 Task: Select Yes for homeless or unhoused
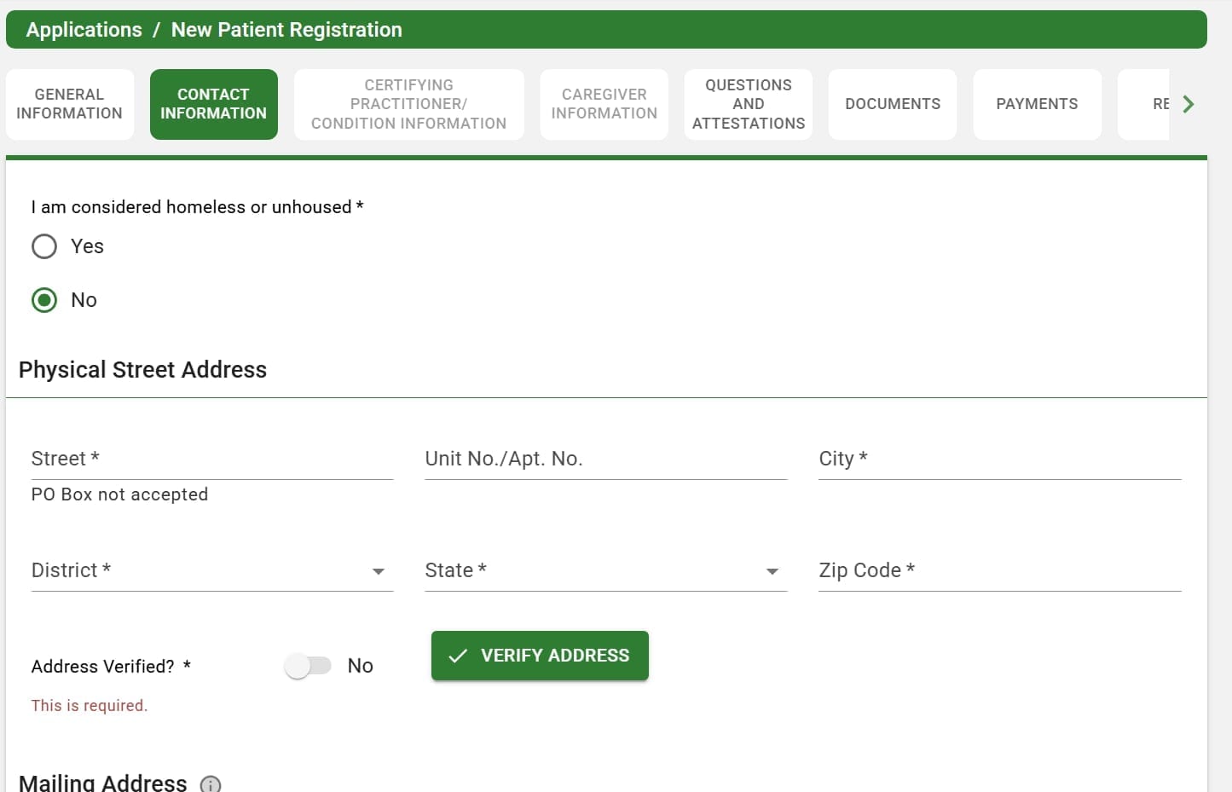click(x=43, y=246)
